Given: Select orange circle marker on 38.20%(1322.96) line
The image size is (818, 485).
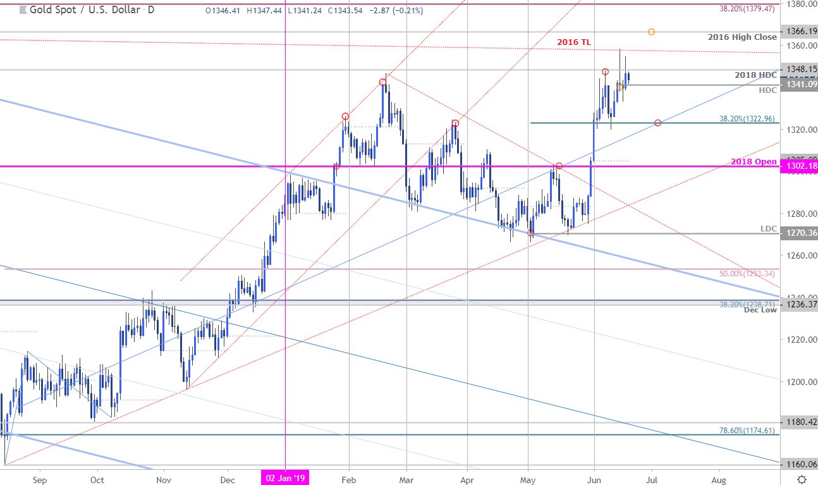Looking at the screenshot, I should point(658,123).
